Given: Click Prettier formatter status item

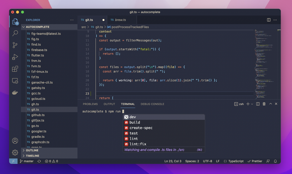Looking at the screenshot, I should click(x=255, y=161).
